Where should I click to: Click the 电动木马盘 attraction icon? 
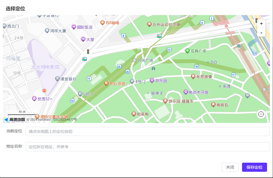pos(186,92)
